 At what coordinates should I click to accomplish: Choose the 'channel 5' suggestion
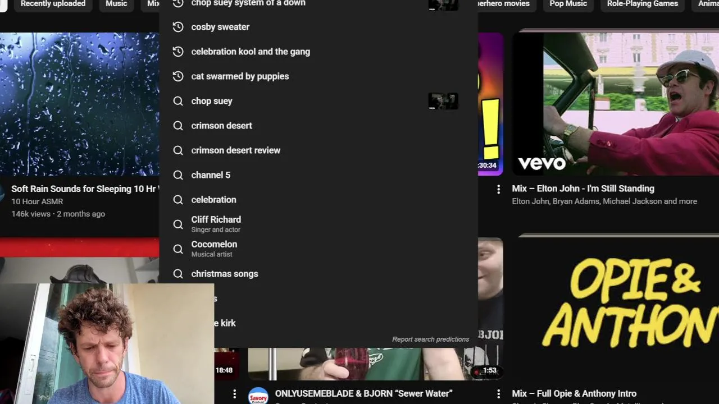318,175
